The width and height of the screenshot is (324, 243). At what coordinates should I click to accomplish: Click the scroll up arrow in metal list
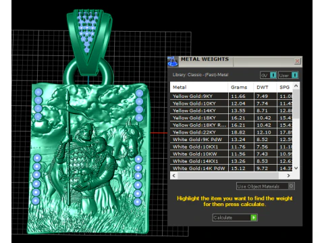296,86
